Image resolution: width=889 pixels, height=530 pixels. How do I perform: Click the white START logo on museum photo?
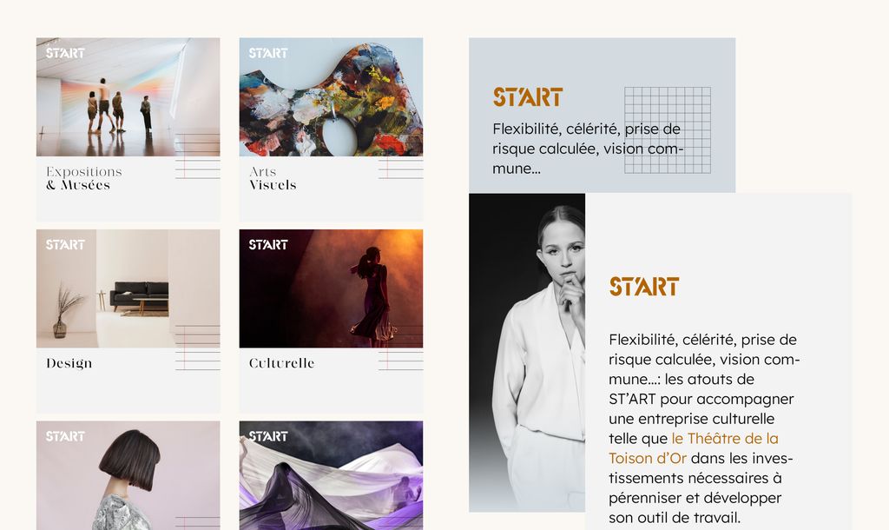65,53
